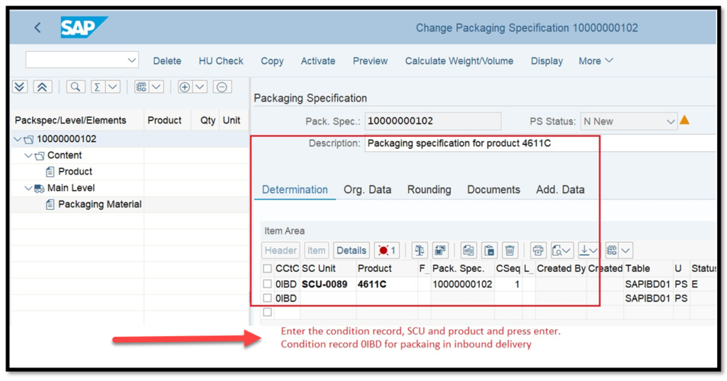Screen dimensions: 727x381
Task: Switch to the Add. Data tab
Action: pos(560,189)
